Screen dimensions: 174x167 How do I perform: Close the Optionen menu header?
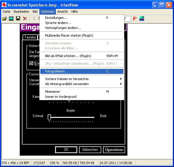[47, 12]
